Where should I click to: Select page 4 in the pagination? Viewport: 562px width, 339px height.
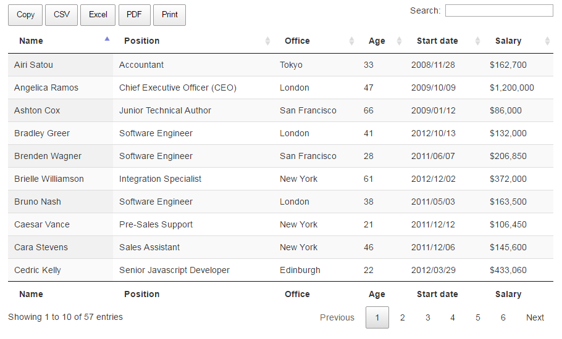453,317
